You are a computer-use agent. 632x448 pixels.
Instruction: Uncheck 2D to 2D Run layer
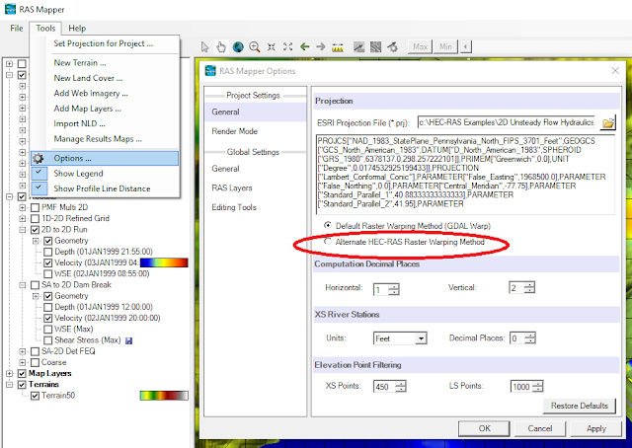[x=36, y=230]
